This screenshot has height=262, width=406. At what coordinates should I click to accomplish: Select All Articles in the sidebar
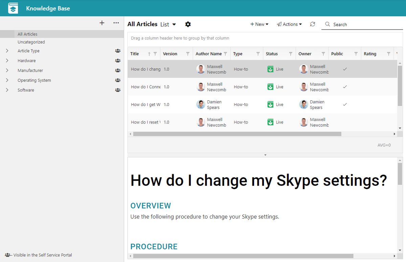(x=27, y=34)
